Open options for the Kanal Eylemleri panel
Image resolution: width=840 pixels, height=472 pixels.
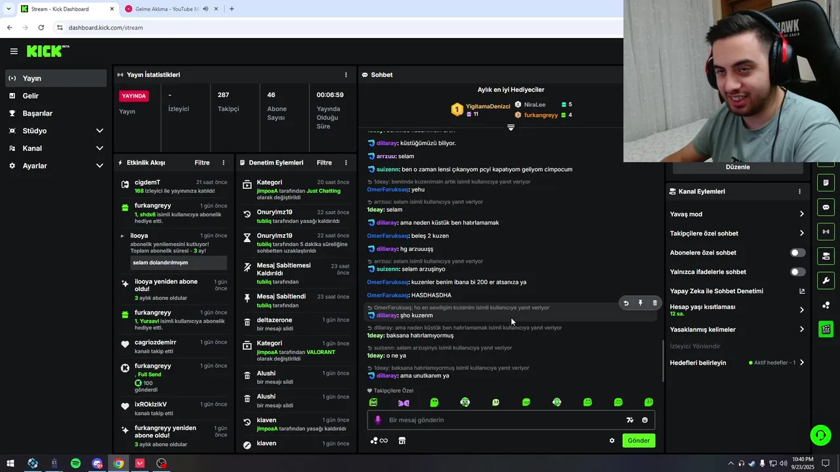[x=799, y=191]
